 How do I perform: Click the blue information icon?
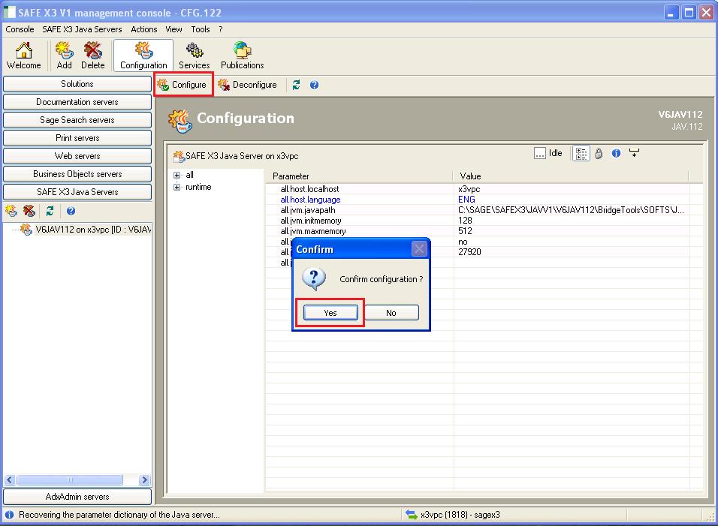[616, 153]
